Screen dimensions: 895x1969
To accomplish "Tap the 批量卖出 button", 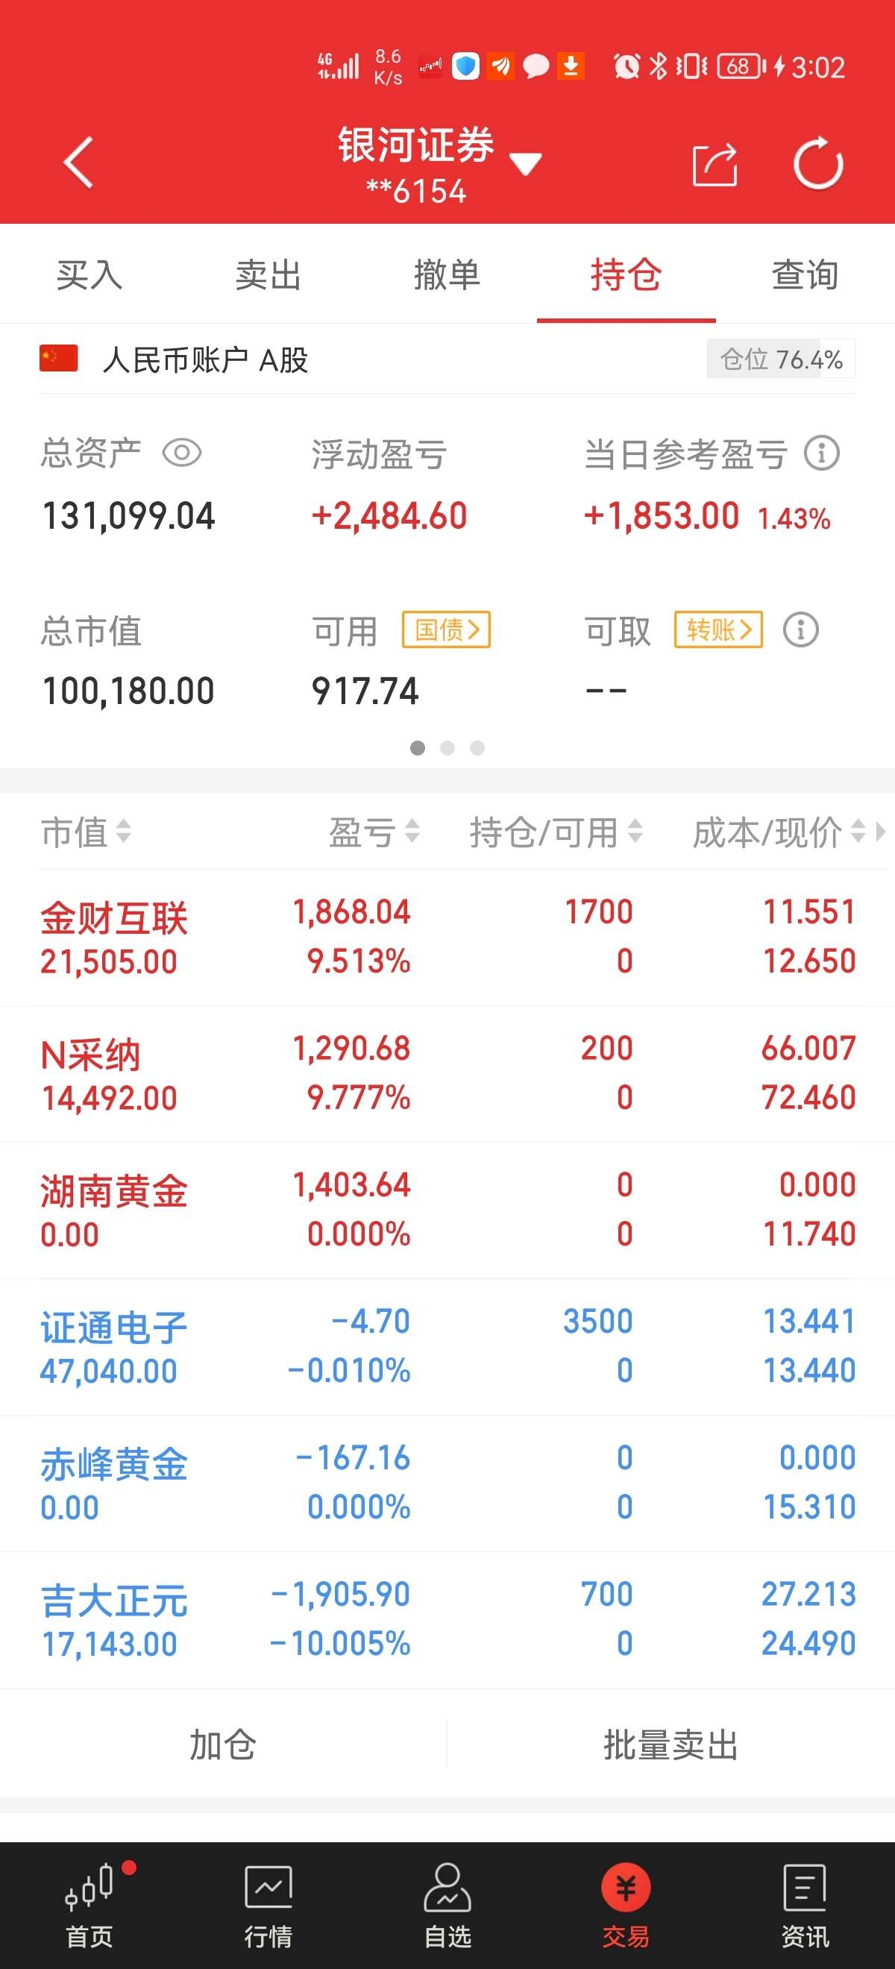I will pyautogui.click(x=671, y=1745).
